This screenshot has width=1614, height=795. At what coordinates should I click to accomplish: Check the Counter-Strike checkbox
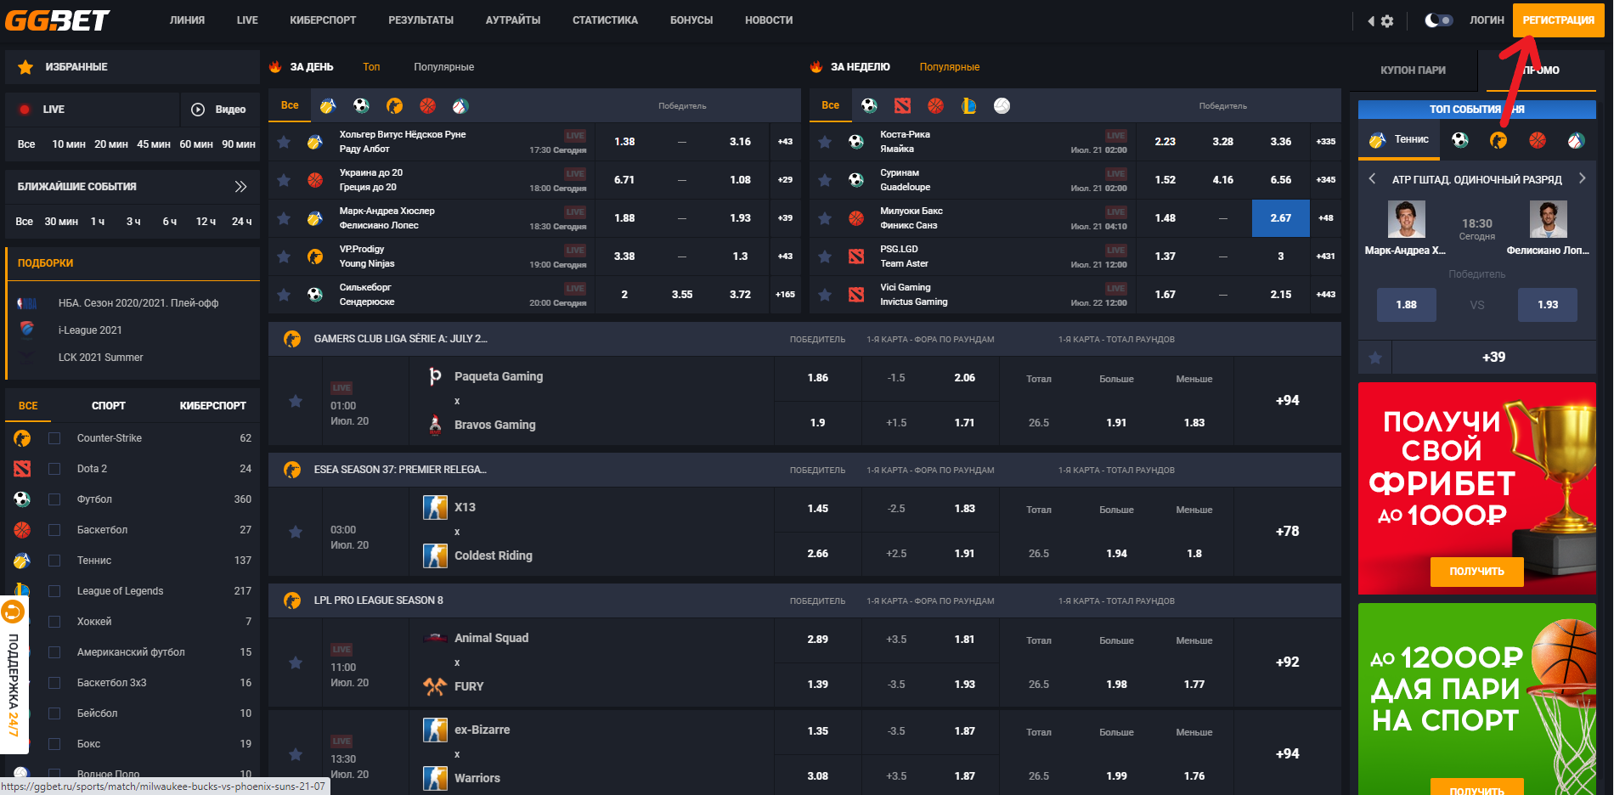(54, 438)
